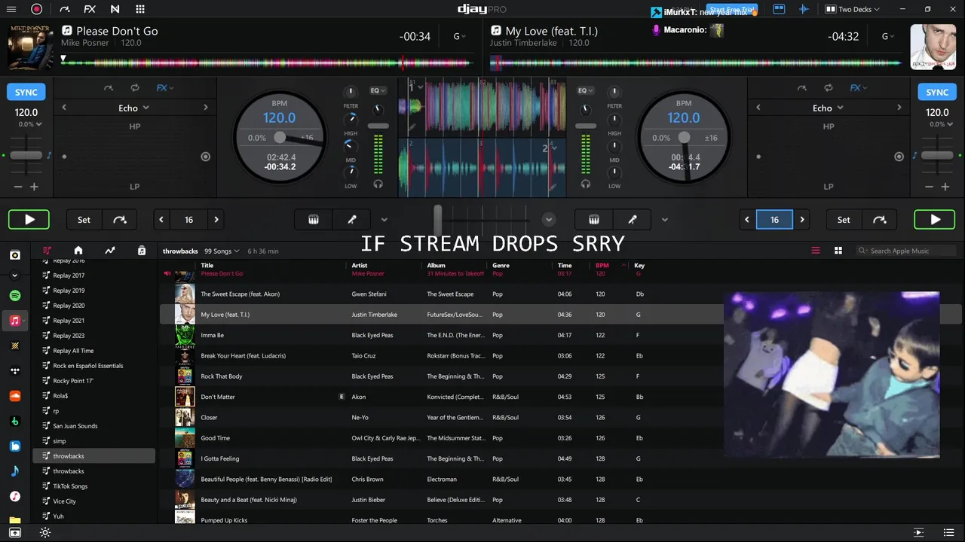Viewport: 965px width, 542px height.
Task: Open Neural Mix panel
Action: [x=115, y=9]
